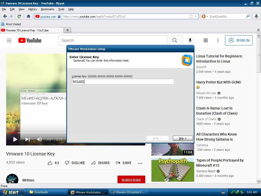Click the YouTube search magnifier button

[175, 40]
